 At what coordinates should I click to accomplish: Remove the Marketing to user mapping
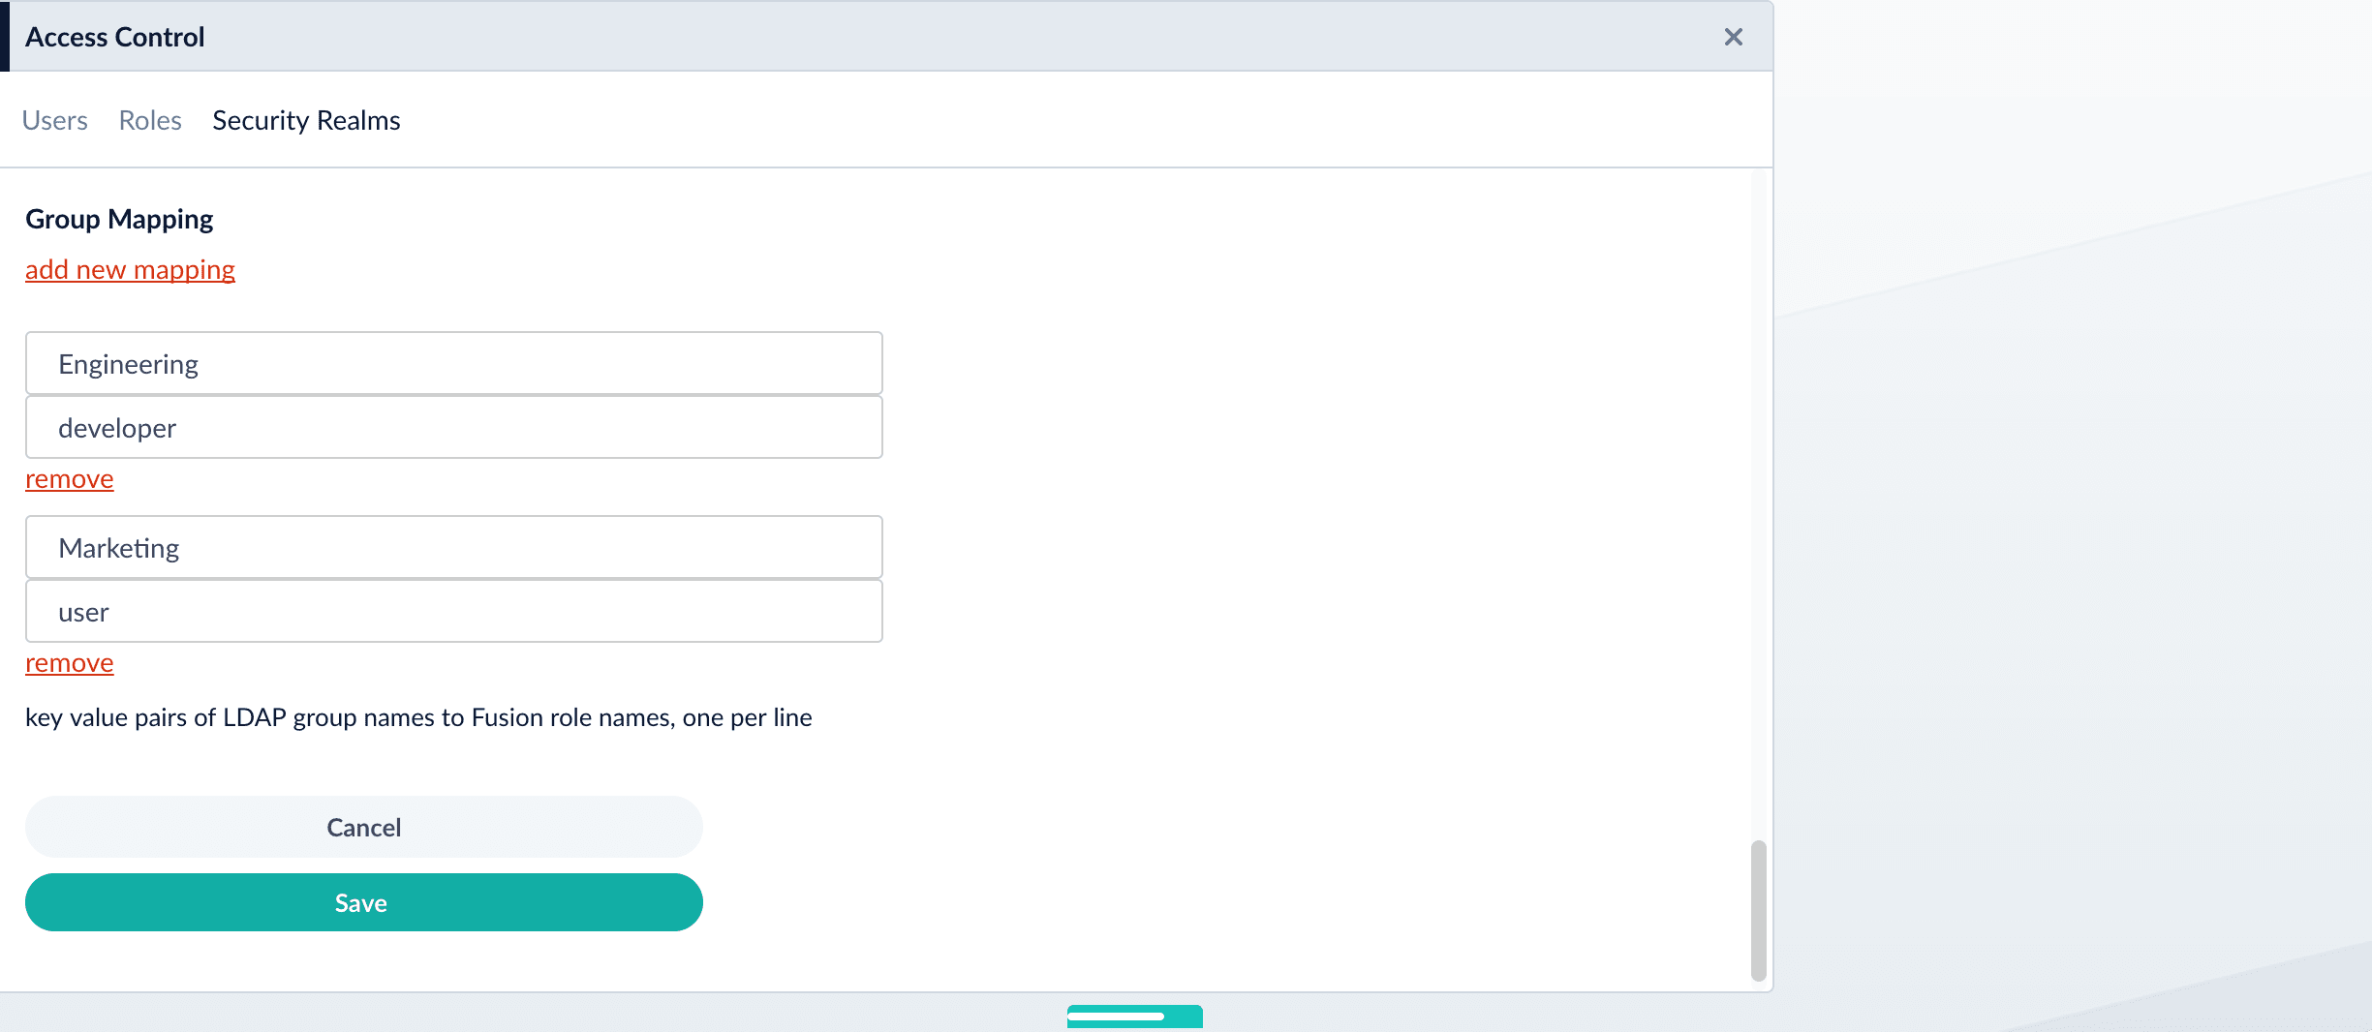(70, 662)
